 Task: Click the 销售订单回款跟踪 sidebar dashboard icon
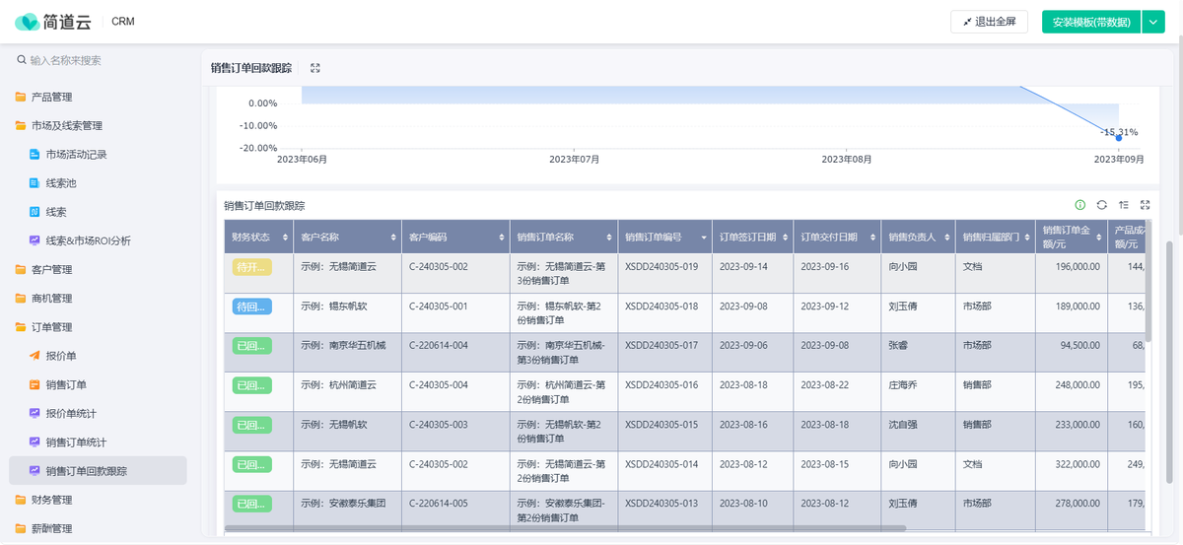35,471
